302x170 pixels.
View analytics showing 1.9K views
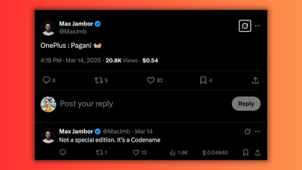(173, 152)
